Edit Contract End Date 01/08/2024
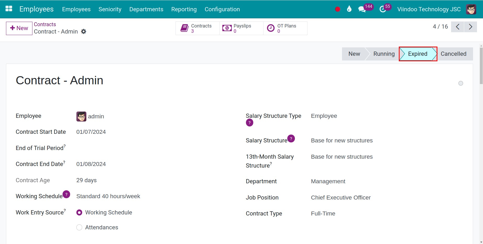 pos(91,164)
